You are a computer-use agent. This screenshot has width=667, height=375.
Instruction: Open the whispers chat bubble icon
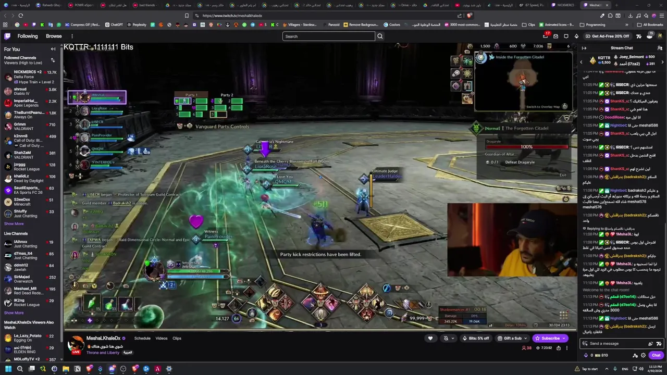tap(566, 36)
